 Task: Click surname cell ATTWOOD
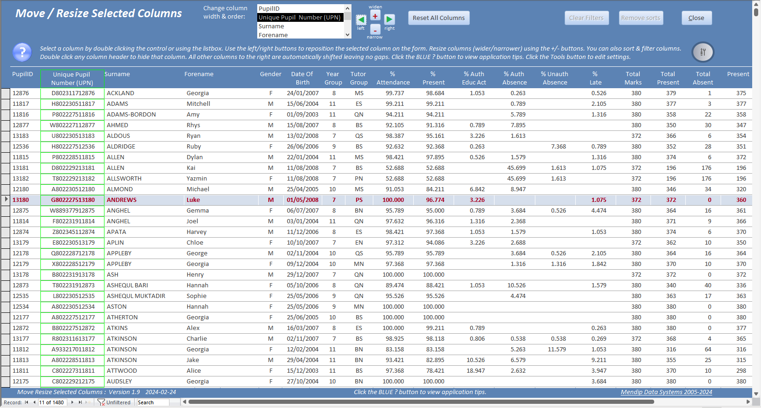(x=144, y=371)
